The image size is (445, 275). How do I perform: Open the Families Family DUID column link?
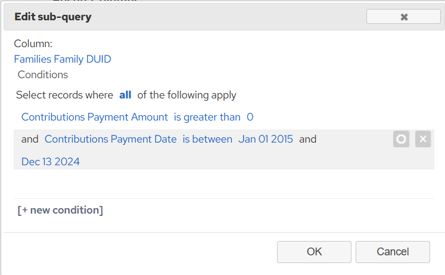tap(63, 59)
